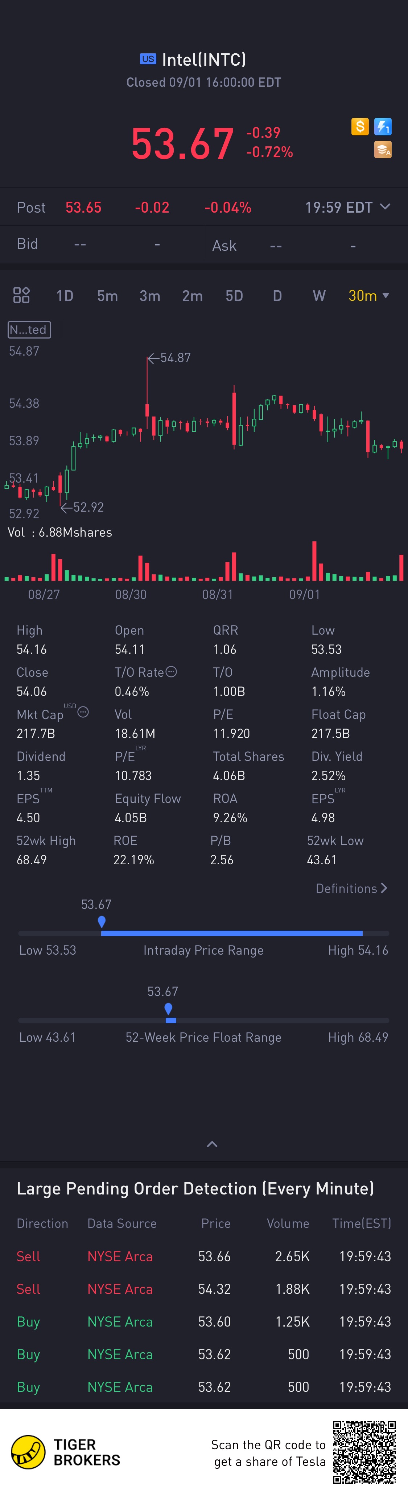Tap the US market flag badge
The height and width of the screenshot is (1496, 408).
pyautogui.click(x=148, y=59)
